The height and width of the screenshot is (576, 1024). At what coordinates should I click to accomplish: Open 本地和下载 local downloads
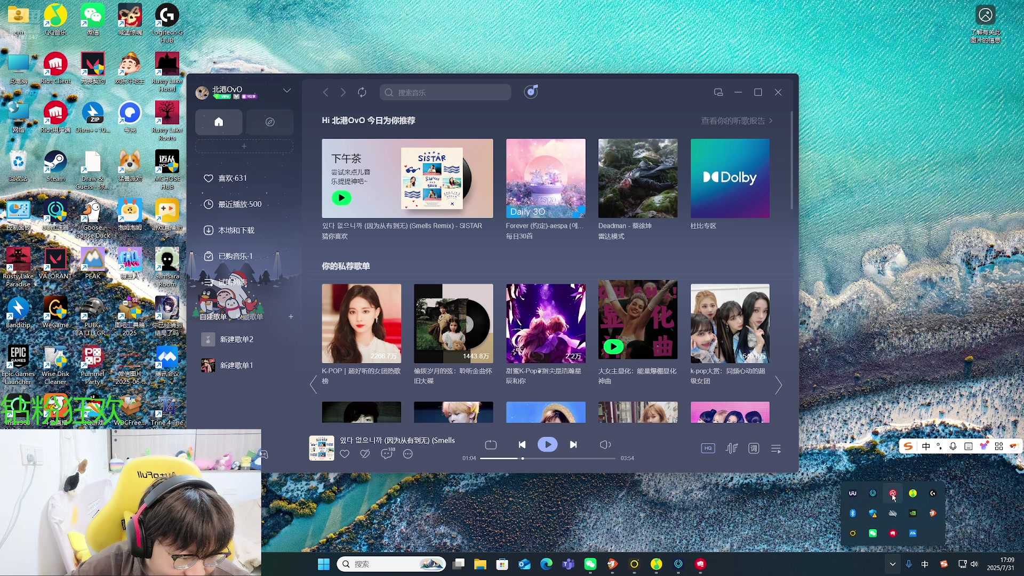229,230
